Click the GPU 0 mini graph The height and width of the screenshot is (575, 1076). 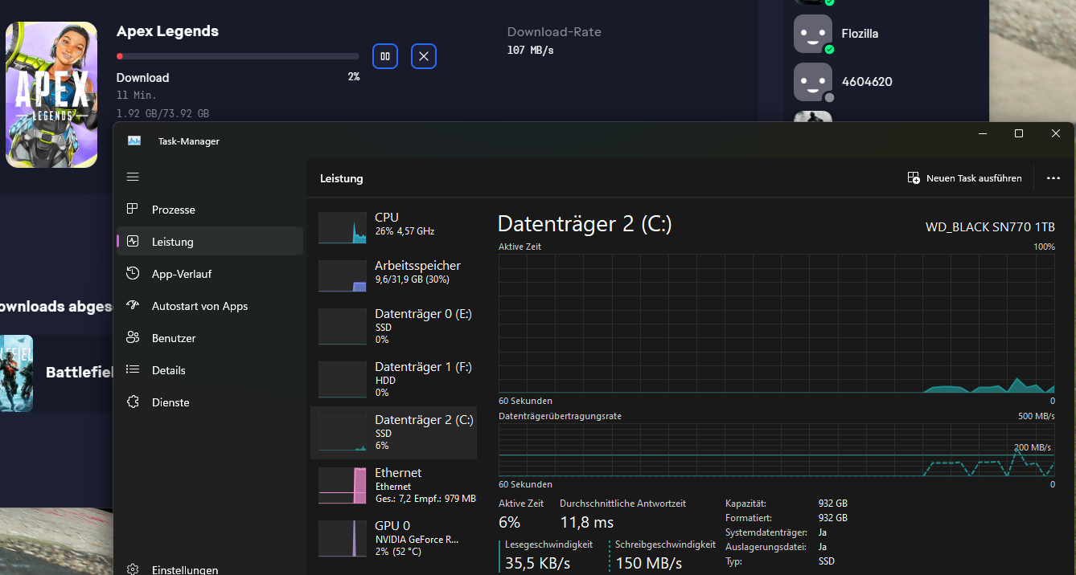coord(343,539)
